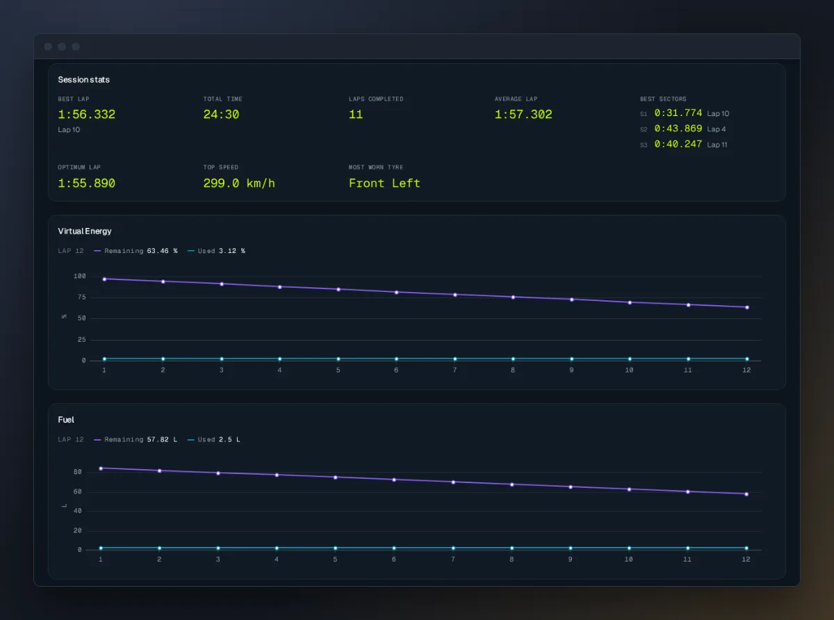Viewport: 834px width, 620px height.
Task: Click Lap 4 beside the S2 time
Action: (x=717, y=129)
